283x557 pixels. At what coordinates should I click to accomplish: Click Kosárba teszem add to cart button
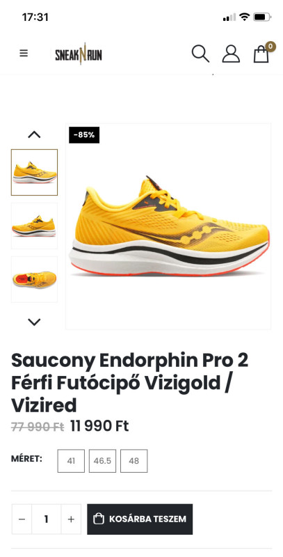click(140, 519)
